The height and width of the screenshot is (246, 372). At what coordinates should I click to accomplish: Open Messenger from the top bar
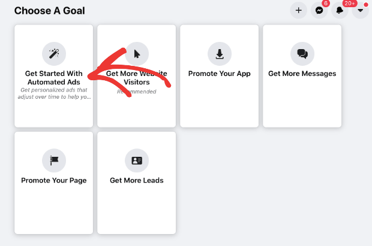(319, 10)
